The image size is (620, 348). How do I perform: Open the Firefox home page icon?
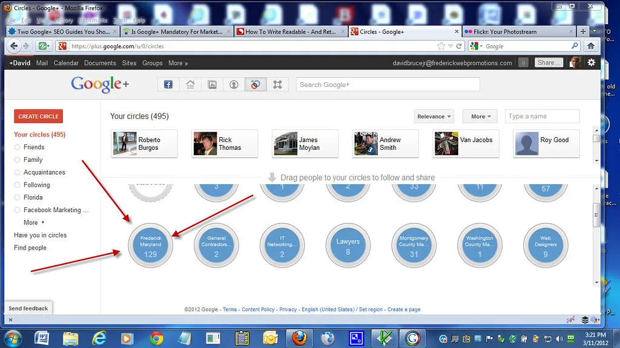pyautogui.click(x=591, y=46)
